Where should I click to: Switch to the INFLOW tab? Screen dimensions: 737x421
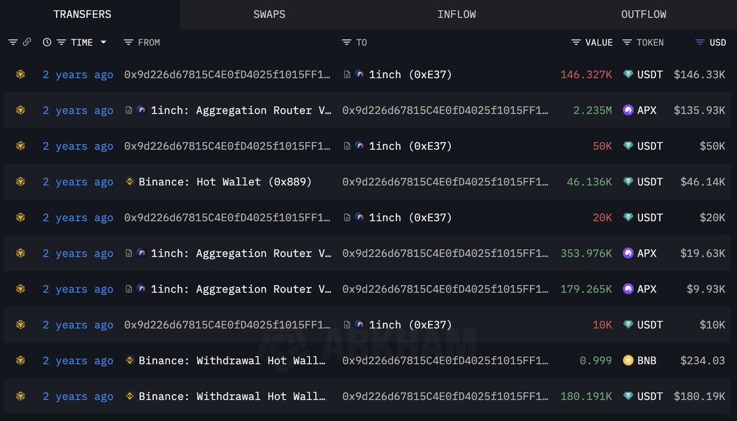tap(456, 14)
